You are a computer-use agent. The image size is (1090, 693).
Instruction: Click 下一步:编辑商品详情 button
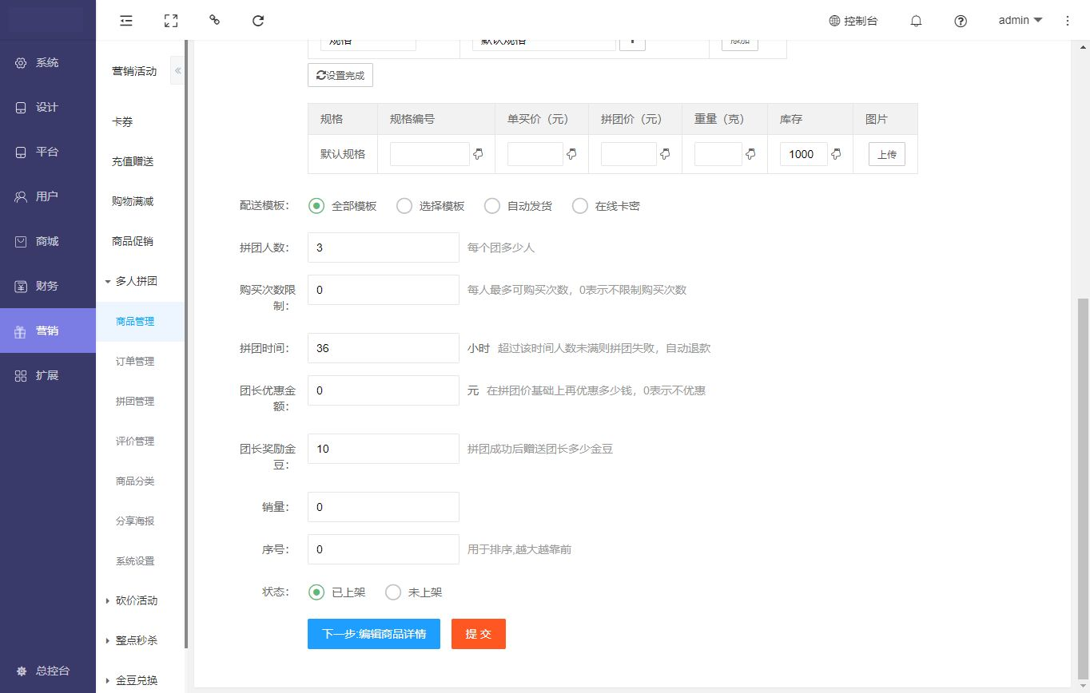(x=374, y=634)
